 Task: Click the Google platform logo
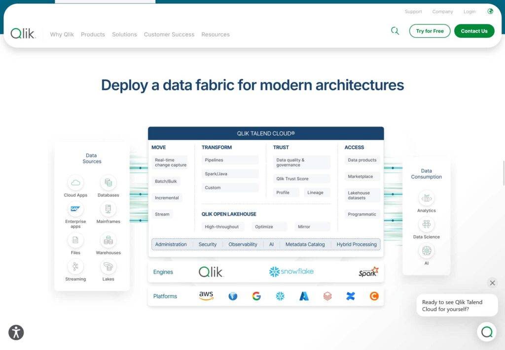[256, 296]
